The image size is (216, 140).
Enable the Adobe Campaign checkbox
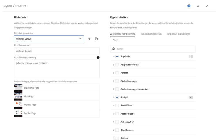[117, 81]
